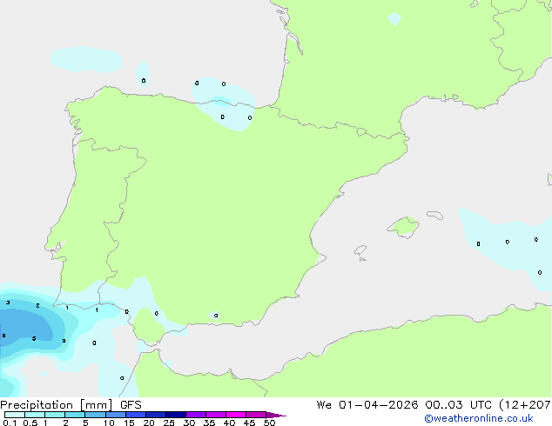Image resolution: width=552 pixels, height=426 pixels.
Task: Pick the 30–35 mm purple legend swatch
Action: click(x=196, y=415)
